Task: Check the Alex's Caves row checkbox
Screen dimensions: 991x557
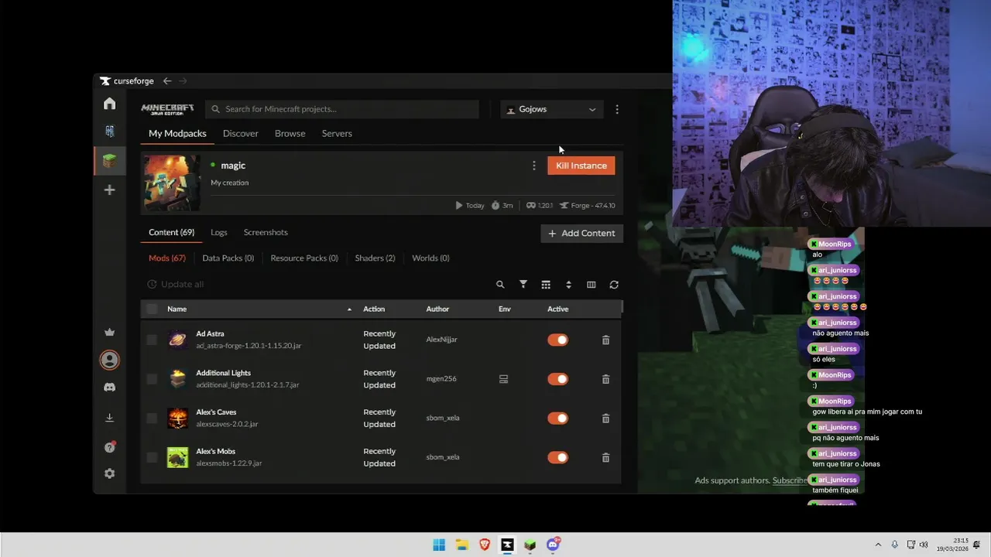Action: tap(152, 419)
